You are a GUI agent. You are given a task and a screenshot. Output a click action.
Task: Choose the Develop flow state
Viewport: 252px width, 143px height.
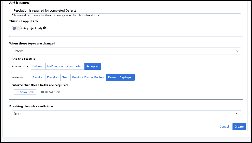(53, 77)
